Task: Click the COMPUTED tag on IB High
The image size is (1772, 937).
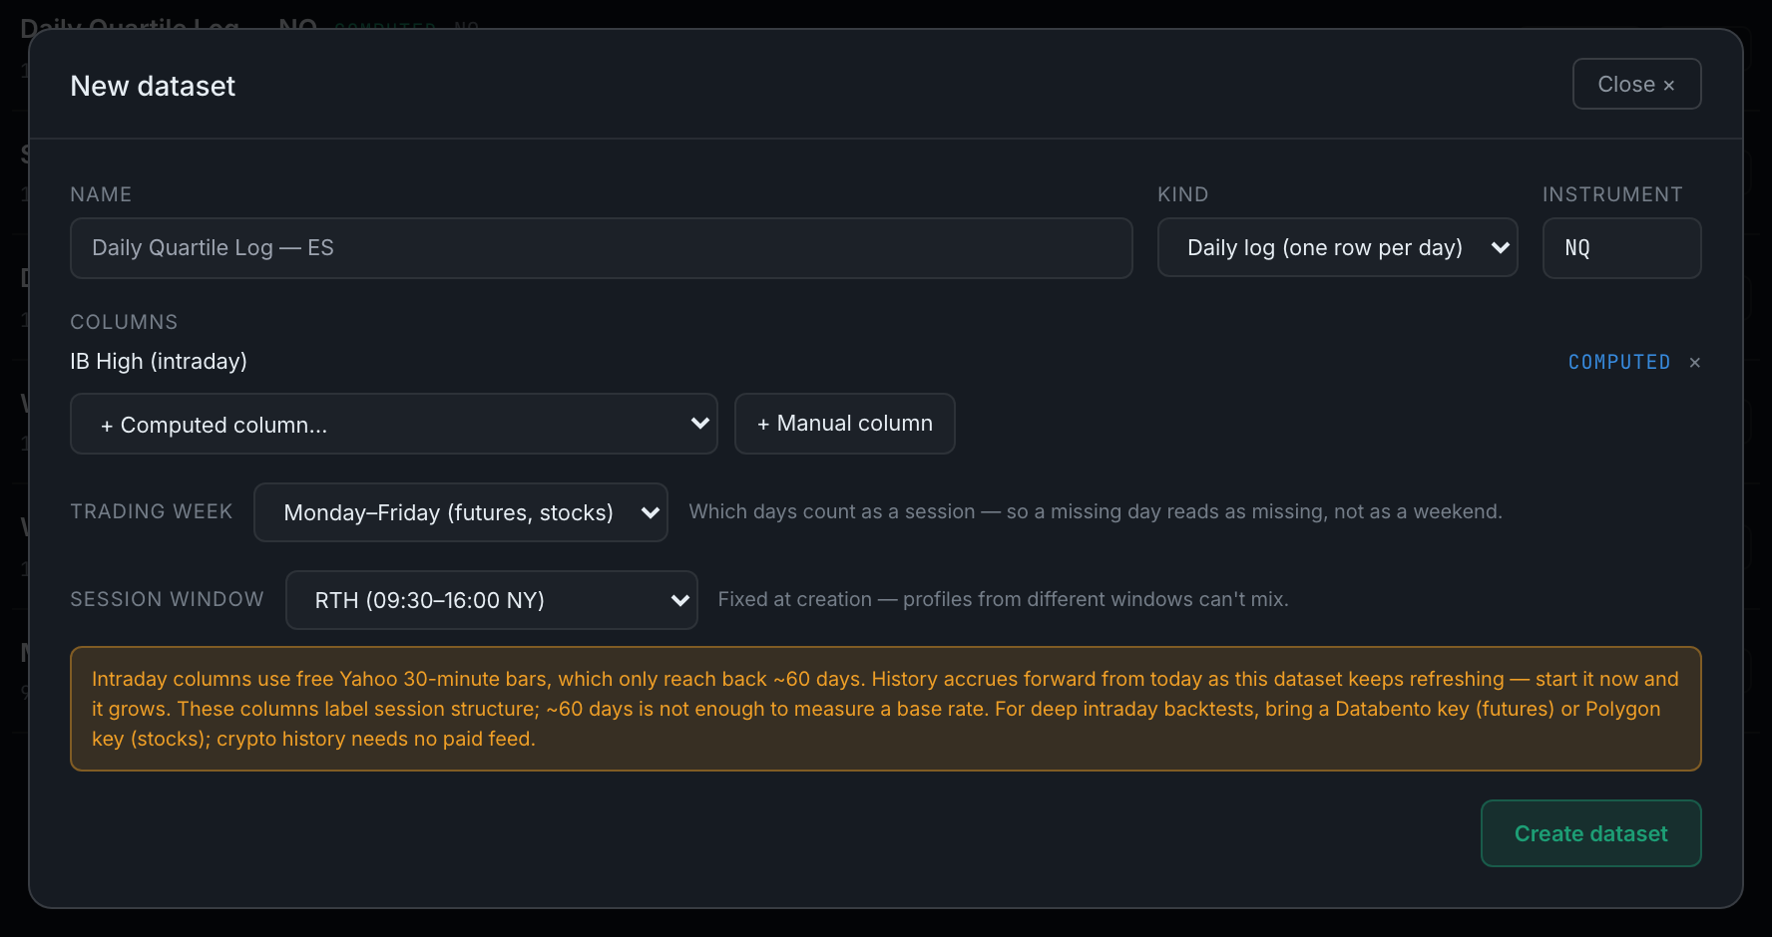Action: [x=1619, y=362]
